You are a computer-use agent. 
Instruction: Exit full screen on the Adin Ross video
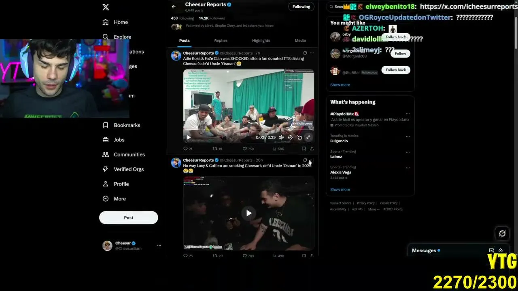(308, 137)
